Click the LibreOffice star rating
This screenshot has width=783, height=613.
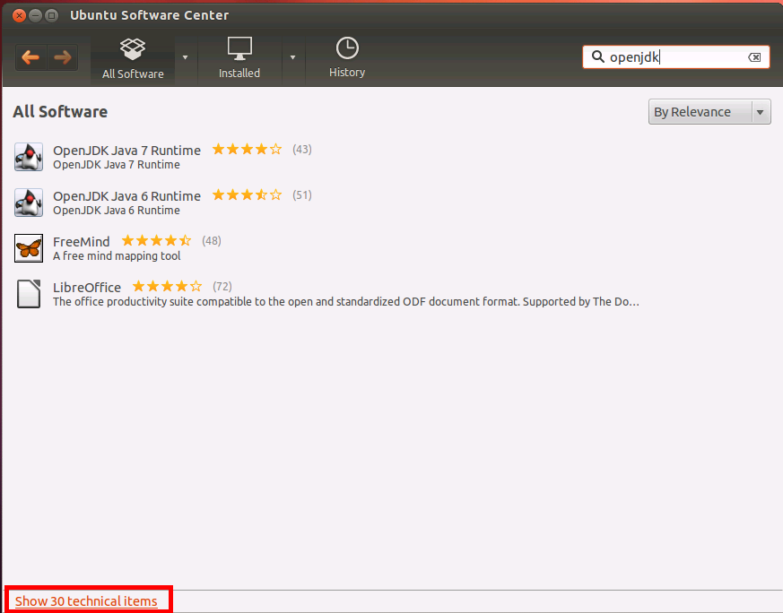click(x=168, y=286)
